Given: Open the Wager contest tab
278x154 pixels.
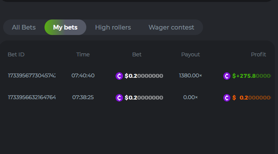Looking at the screenshot, I should [171, 27].
